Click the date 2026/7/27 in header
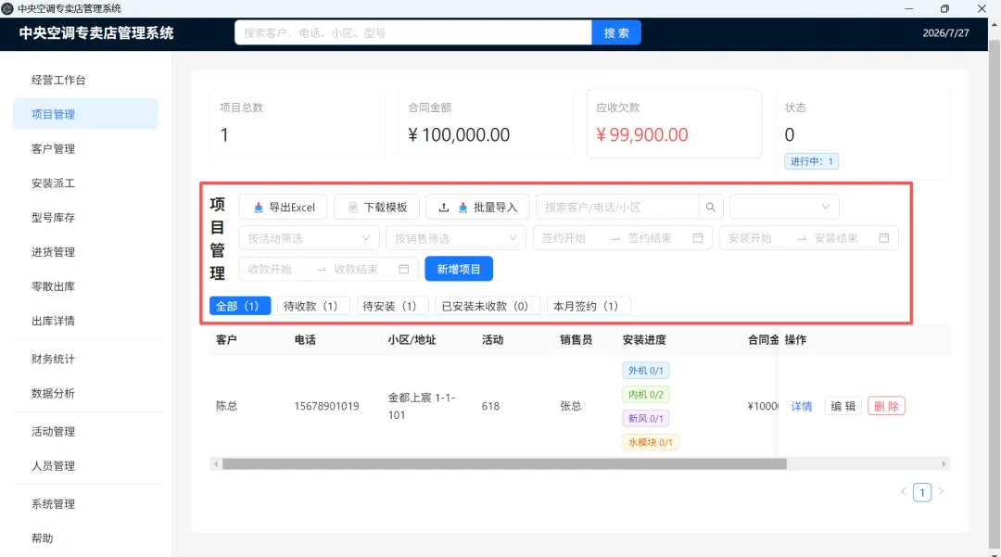Viewport: 1001px width, 557px height. click(945, 33)
